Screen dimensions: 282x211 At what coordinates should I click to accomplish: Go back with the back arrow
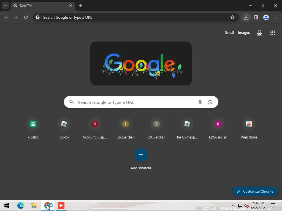[x=6, y=17]
